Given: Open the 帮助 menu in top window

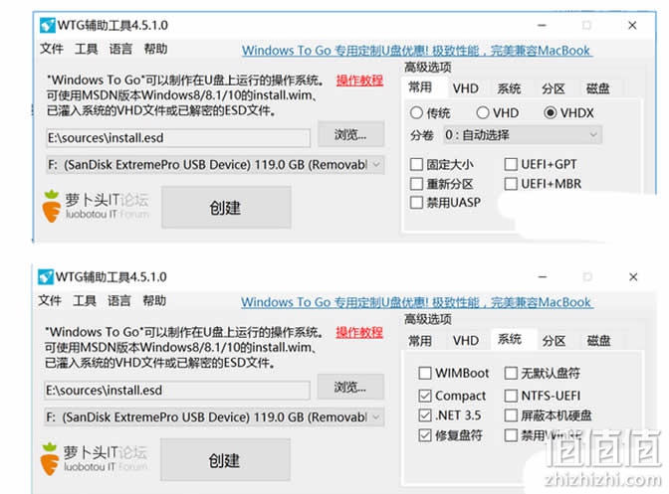Looking at the screenshot, I should [155, 49].
